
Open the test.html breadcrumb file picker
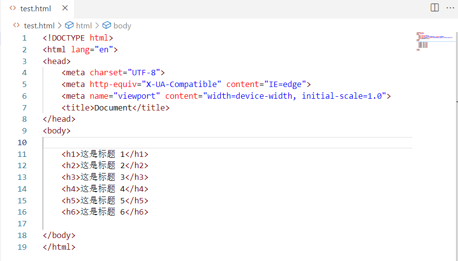[39, 25]
